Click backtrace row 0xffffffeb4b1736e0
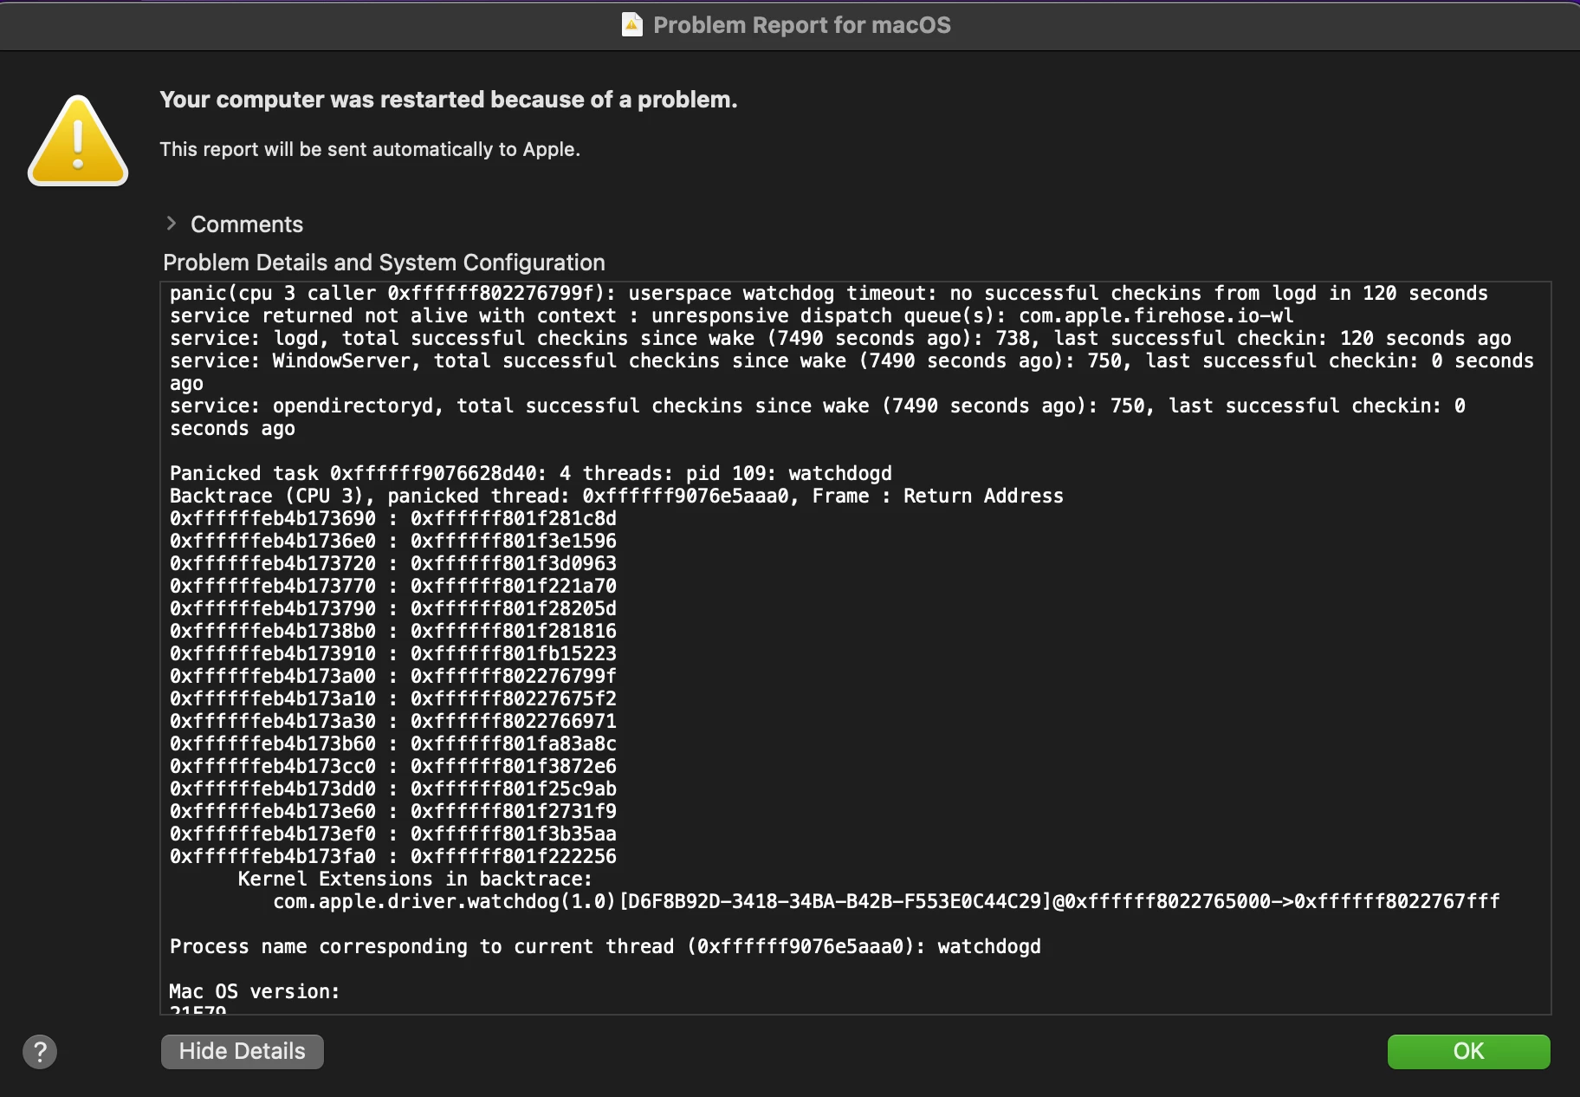The width and height of the screenshot is (1580, 1097). (x=392, y=542)
